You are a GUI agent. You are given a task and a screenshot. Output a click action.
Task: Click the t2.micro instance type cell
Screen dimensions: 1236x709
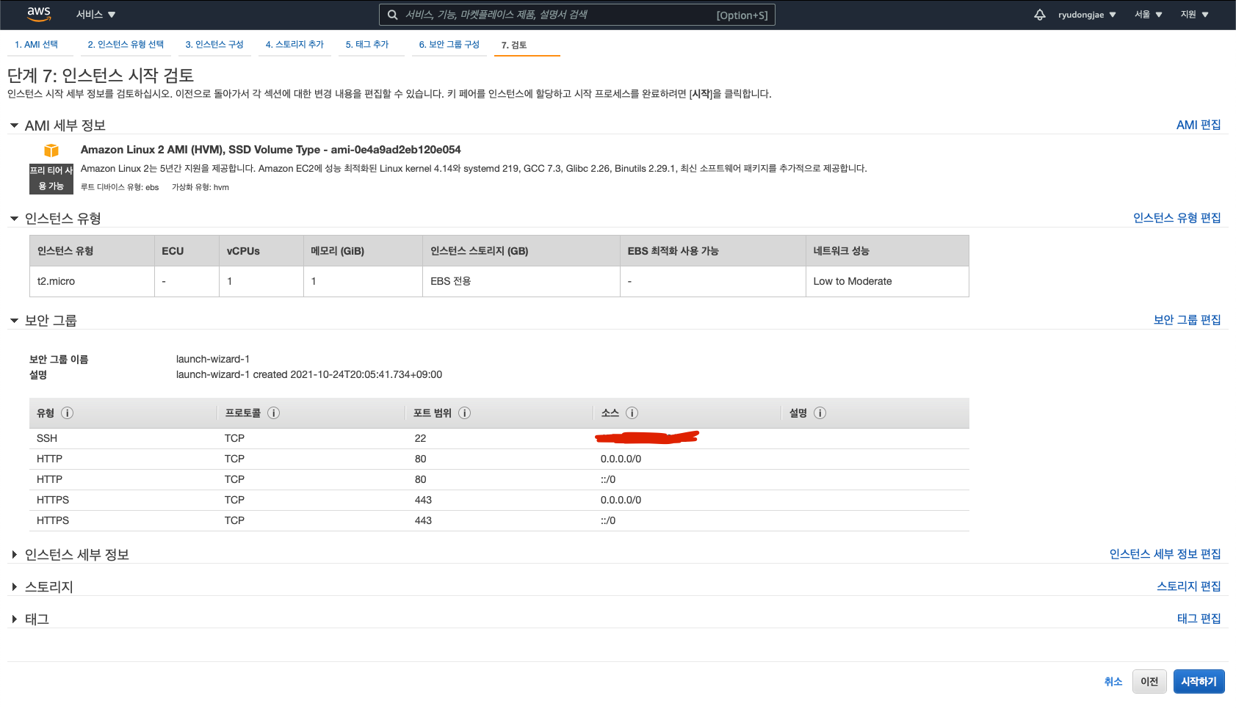[x=92, y=282]
